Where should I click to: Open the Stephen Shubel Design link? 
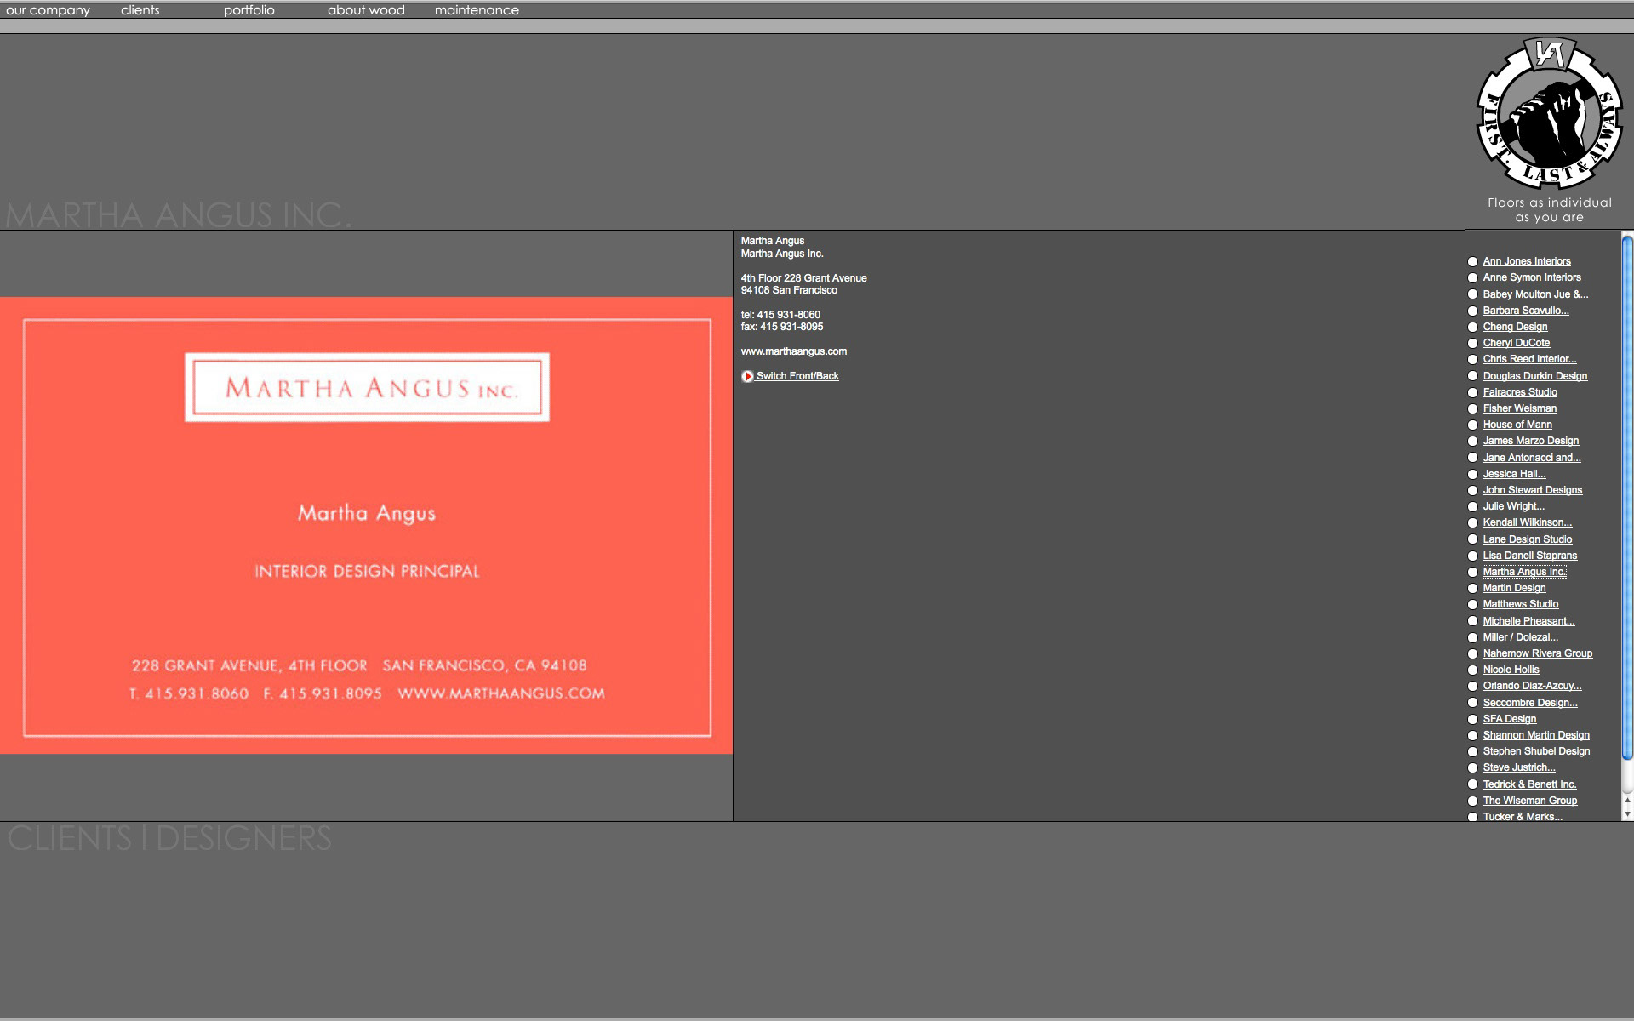pyautogui.click(x=1536, y=751)
